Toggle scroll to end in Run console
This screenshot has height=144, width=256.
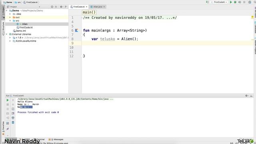click(x=13, y=113)
